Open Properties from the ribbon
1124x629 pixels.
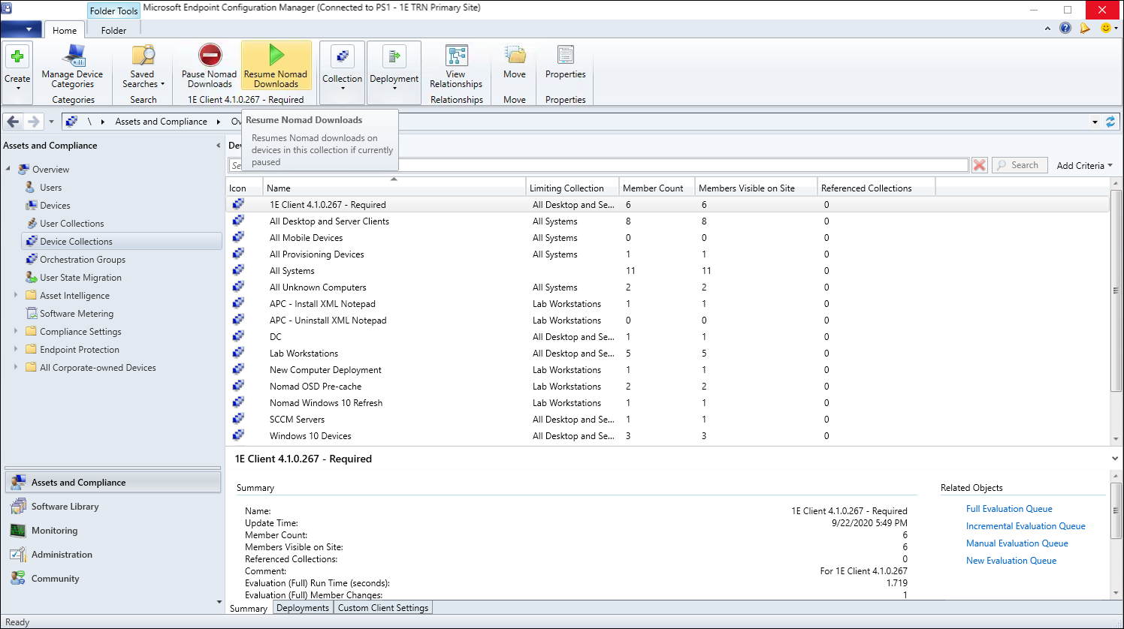565,56
